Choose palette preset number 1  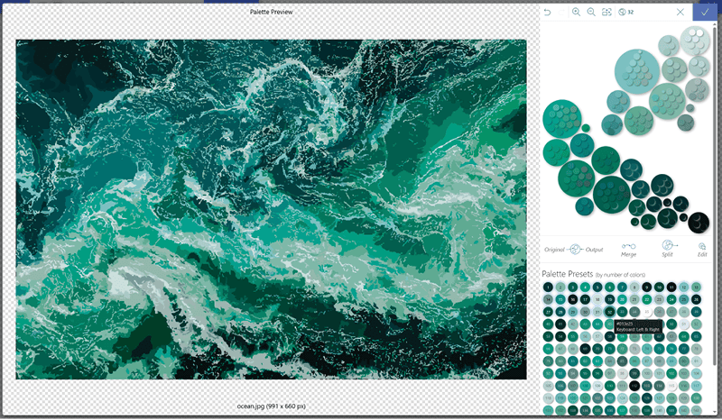click(x=548, y=287)
